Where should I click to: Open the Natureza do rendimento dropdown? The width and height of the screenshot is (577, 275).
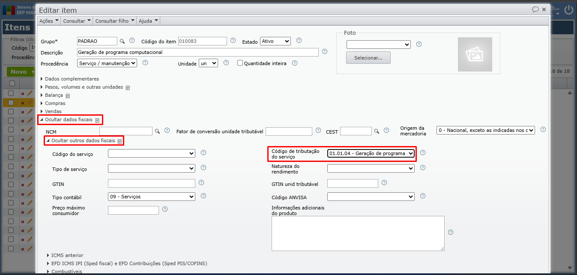(371, 169)
